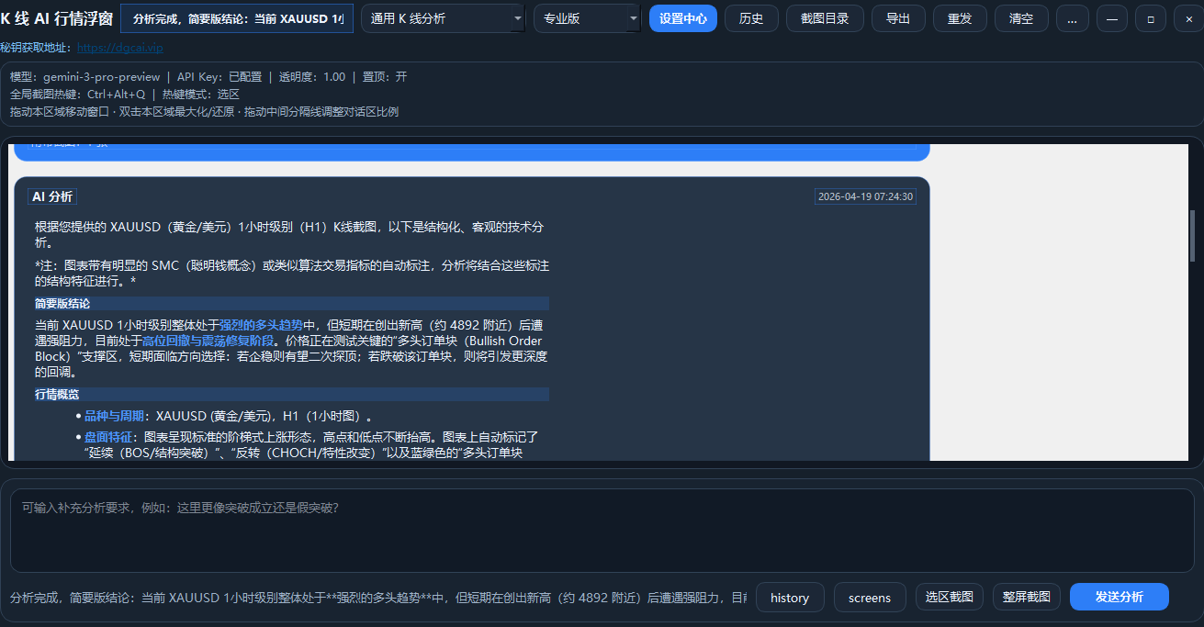Open the 设置中心 settings panel
The height and width of the screenshot is (627, 1204).
click(x=682, y=17)
